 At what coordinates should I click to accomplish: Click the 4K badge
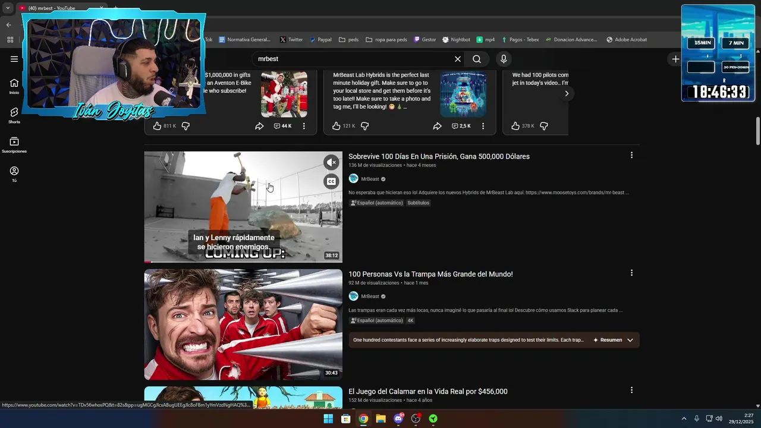(x=410, y=320)
